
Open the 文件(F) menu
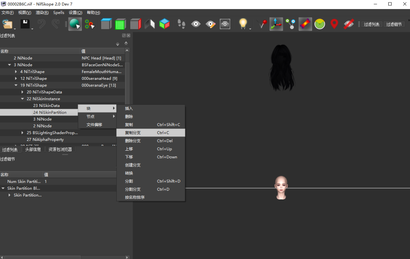point(8,13)
